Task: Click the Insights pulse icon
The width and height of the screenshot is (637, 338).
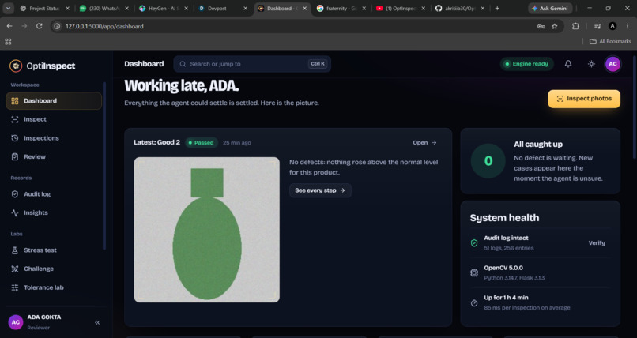Action: coord(15,212)
